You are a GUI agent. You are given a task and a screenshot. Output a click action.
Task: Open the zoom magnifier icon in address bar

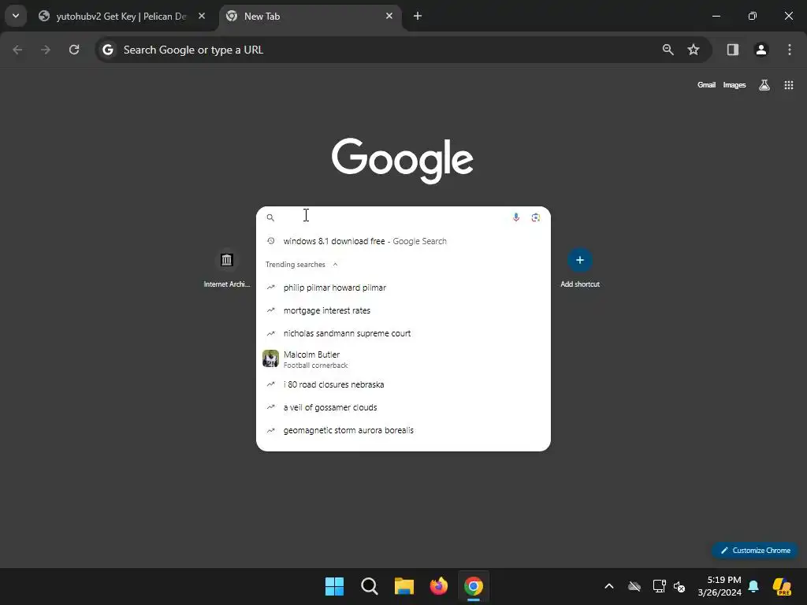point(668,50)
